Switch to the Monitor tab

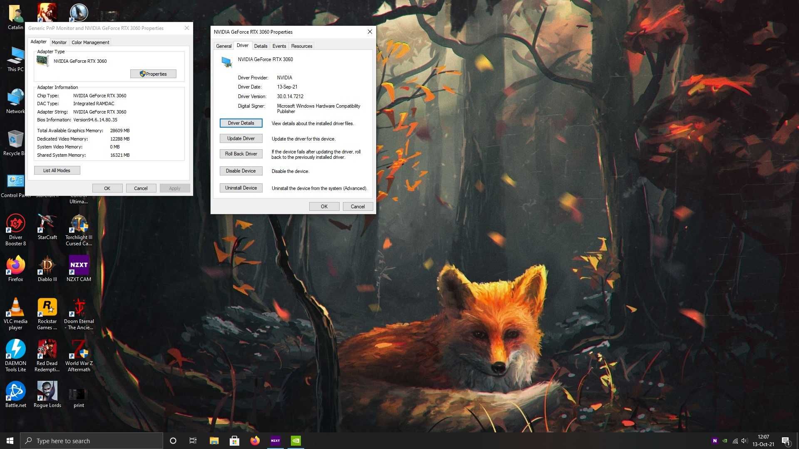(x=59, y=42)
